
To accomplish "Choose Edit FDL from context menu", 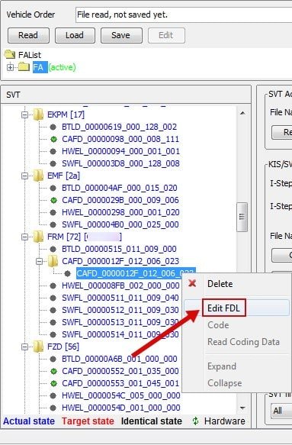I will click(x=223, y=308).
